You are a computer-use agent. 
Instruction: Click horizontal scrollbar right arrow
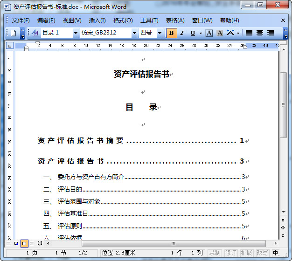[275, 243]
